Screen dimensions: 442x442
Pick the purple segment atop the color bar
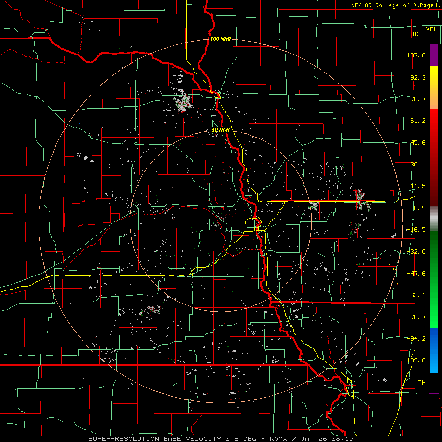pos(434,55)
